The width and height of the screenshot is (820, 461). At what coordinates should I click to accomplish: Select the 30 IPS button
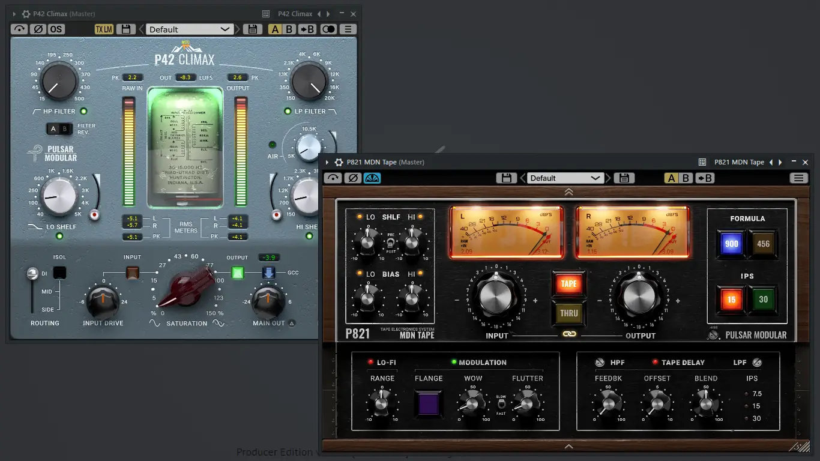click(763, 299)
